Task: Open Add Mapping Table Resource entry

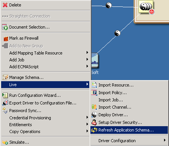Action: click(45, 53)
